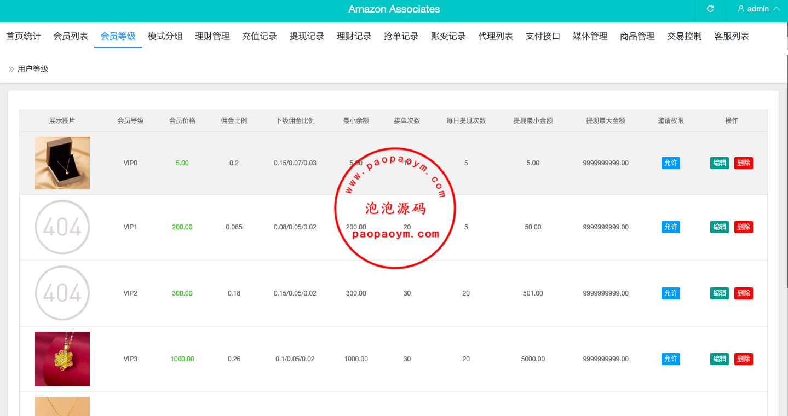
Task: Open the admin user dropdown menu
Action: tap(758, 9)
